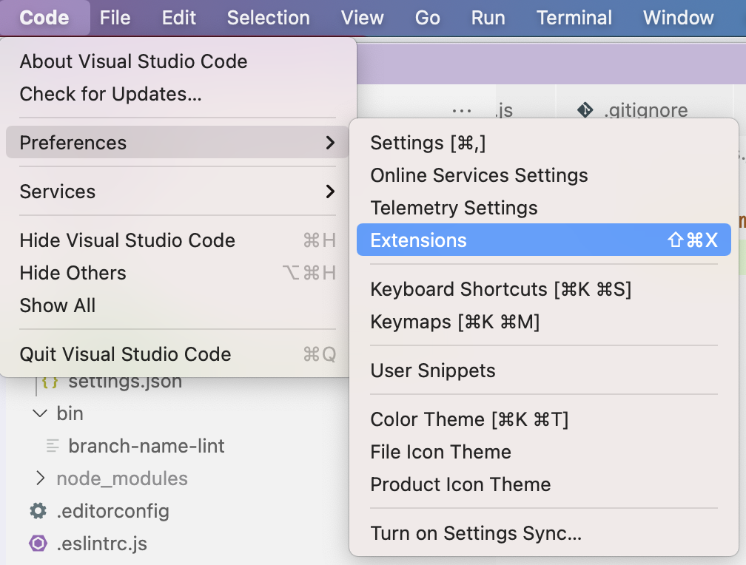Click the Services submenu arrow
Screen dimensions: 746x565
(x=330, y=192)
